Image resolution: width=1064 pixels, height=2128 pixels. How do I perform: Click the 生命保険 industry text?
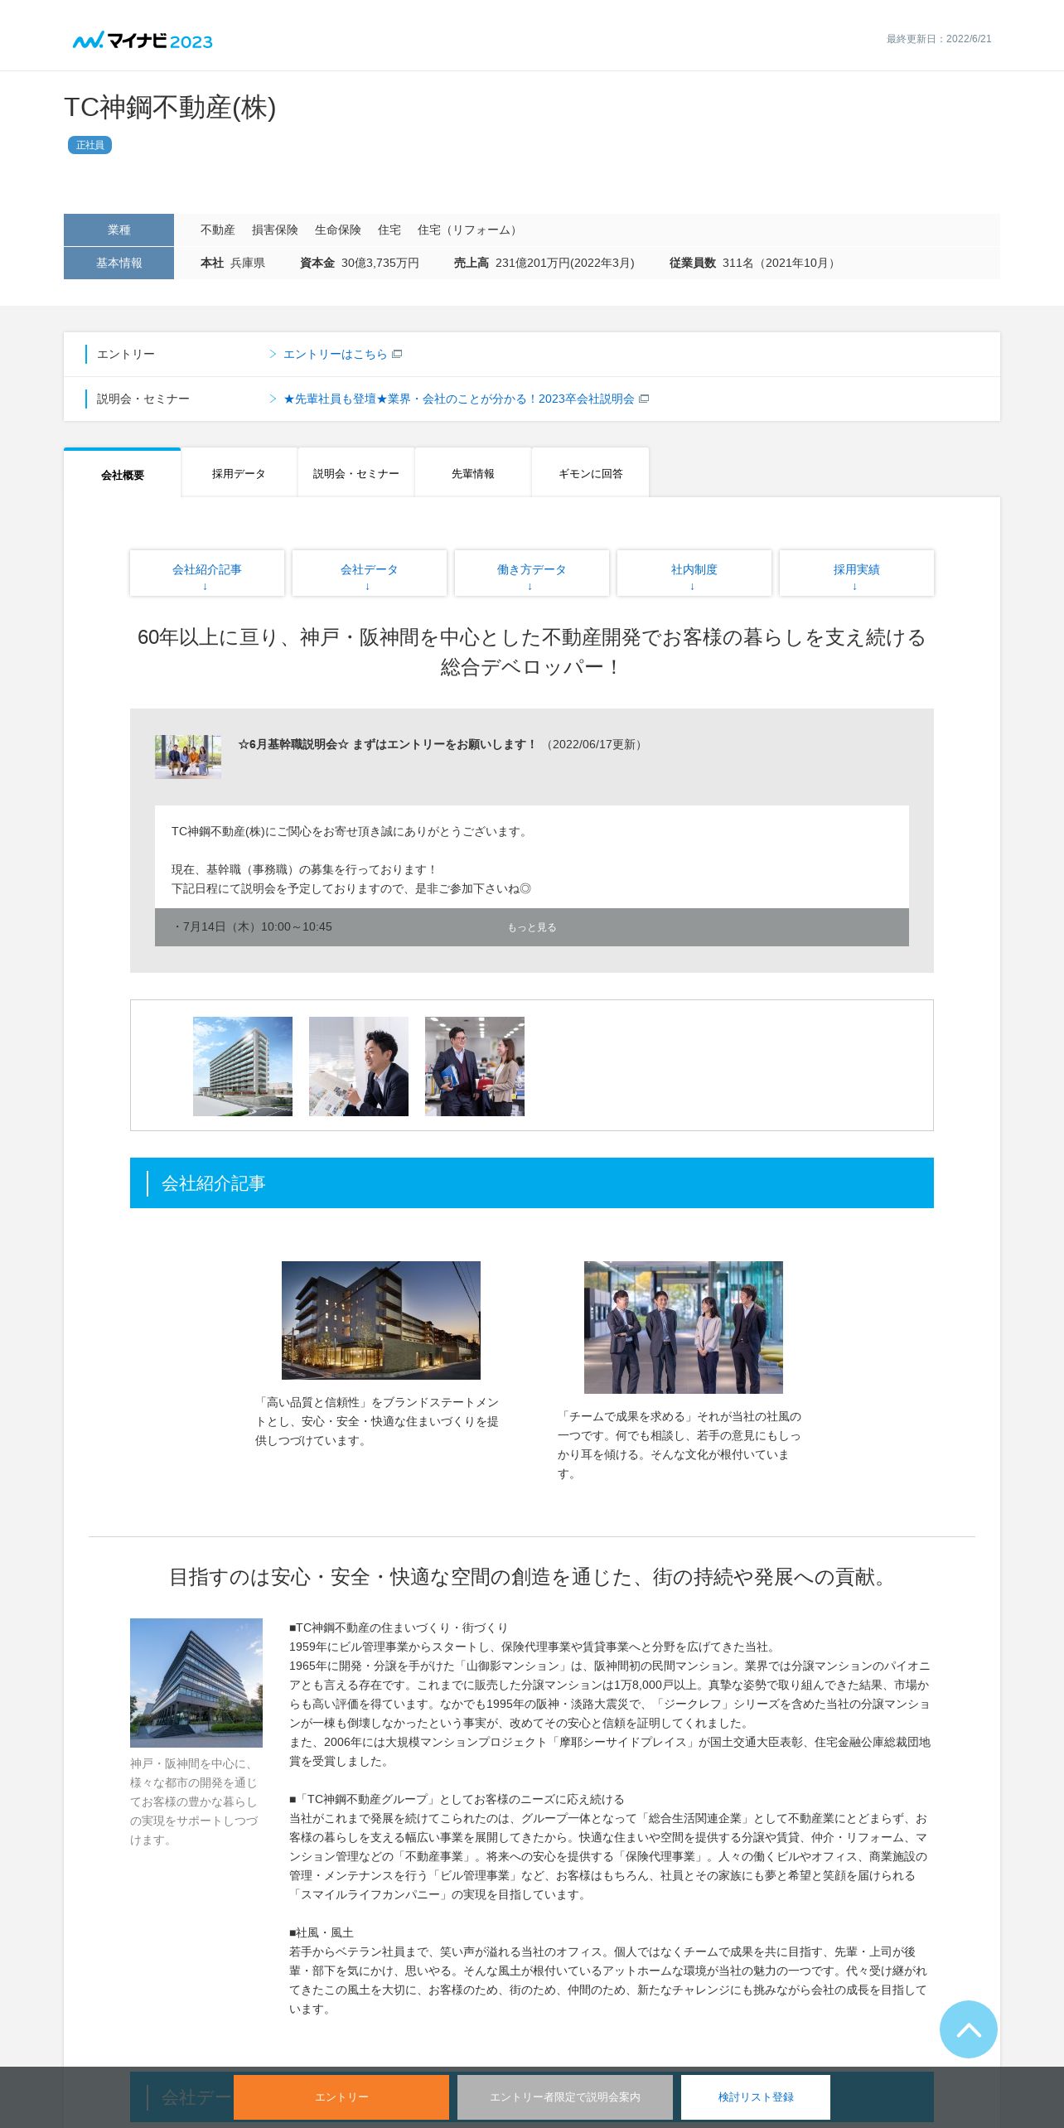pos(338,230)
